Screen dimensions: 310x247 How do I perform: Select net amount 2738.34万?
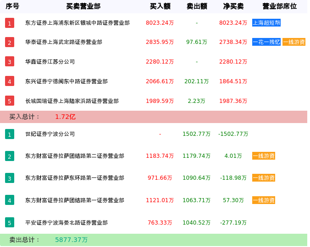click(233, 42)
